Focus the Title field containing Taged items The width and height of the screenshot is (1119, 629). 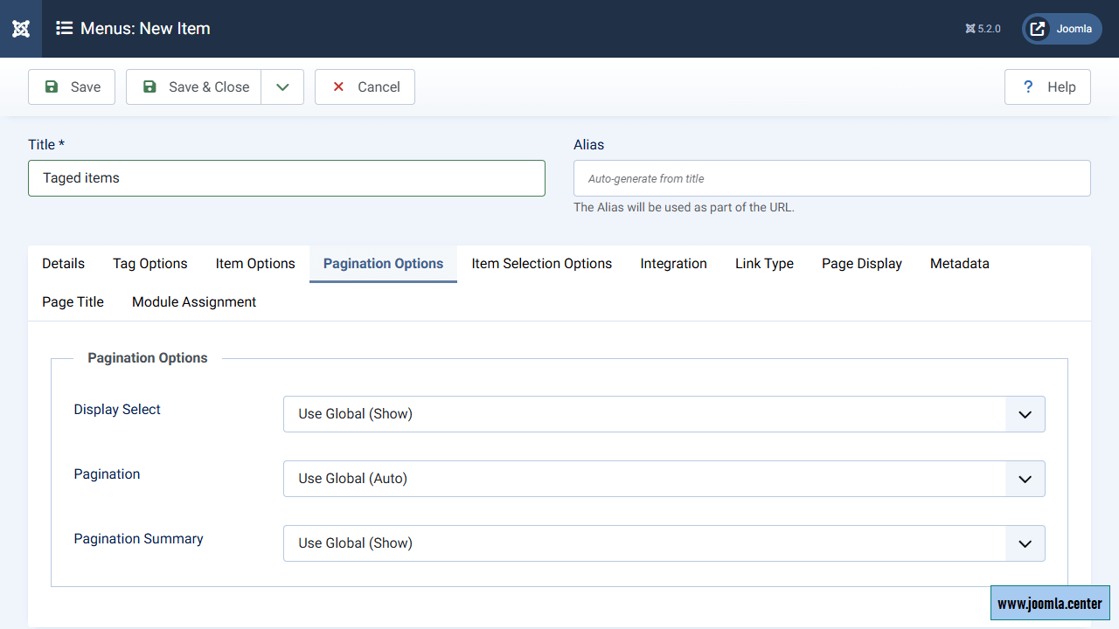287,178
